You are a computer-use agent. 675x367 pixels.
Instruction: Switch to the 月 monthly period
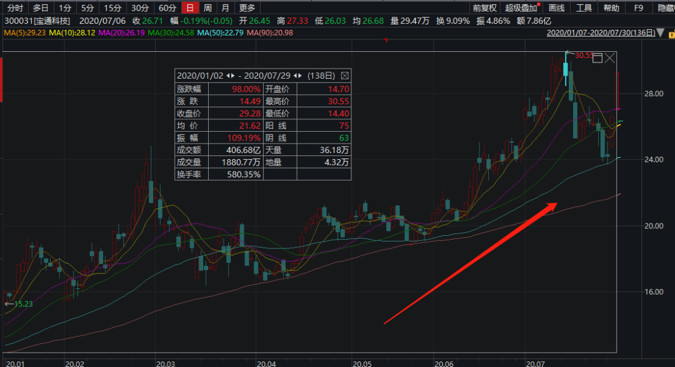224,8
